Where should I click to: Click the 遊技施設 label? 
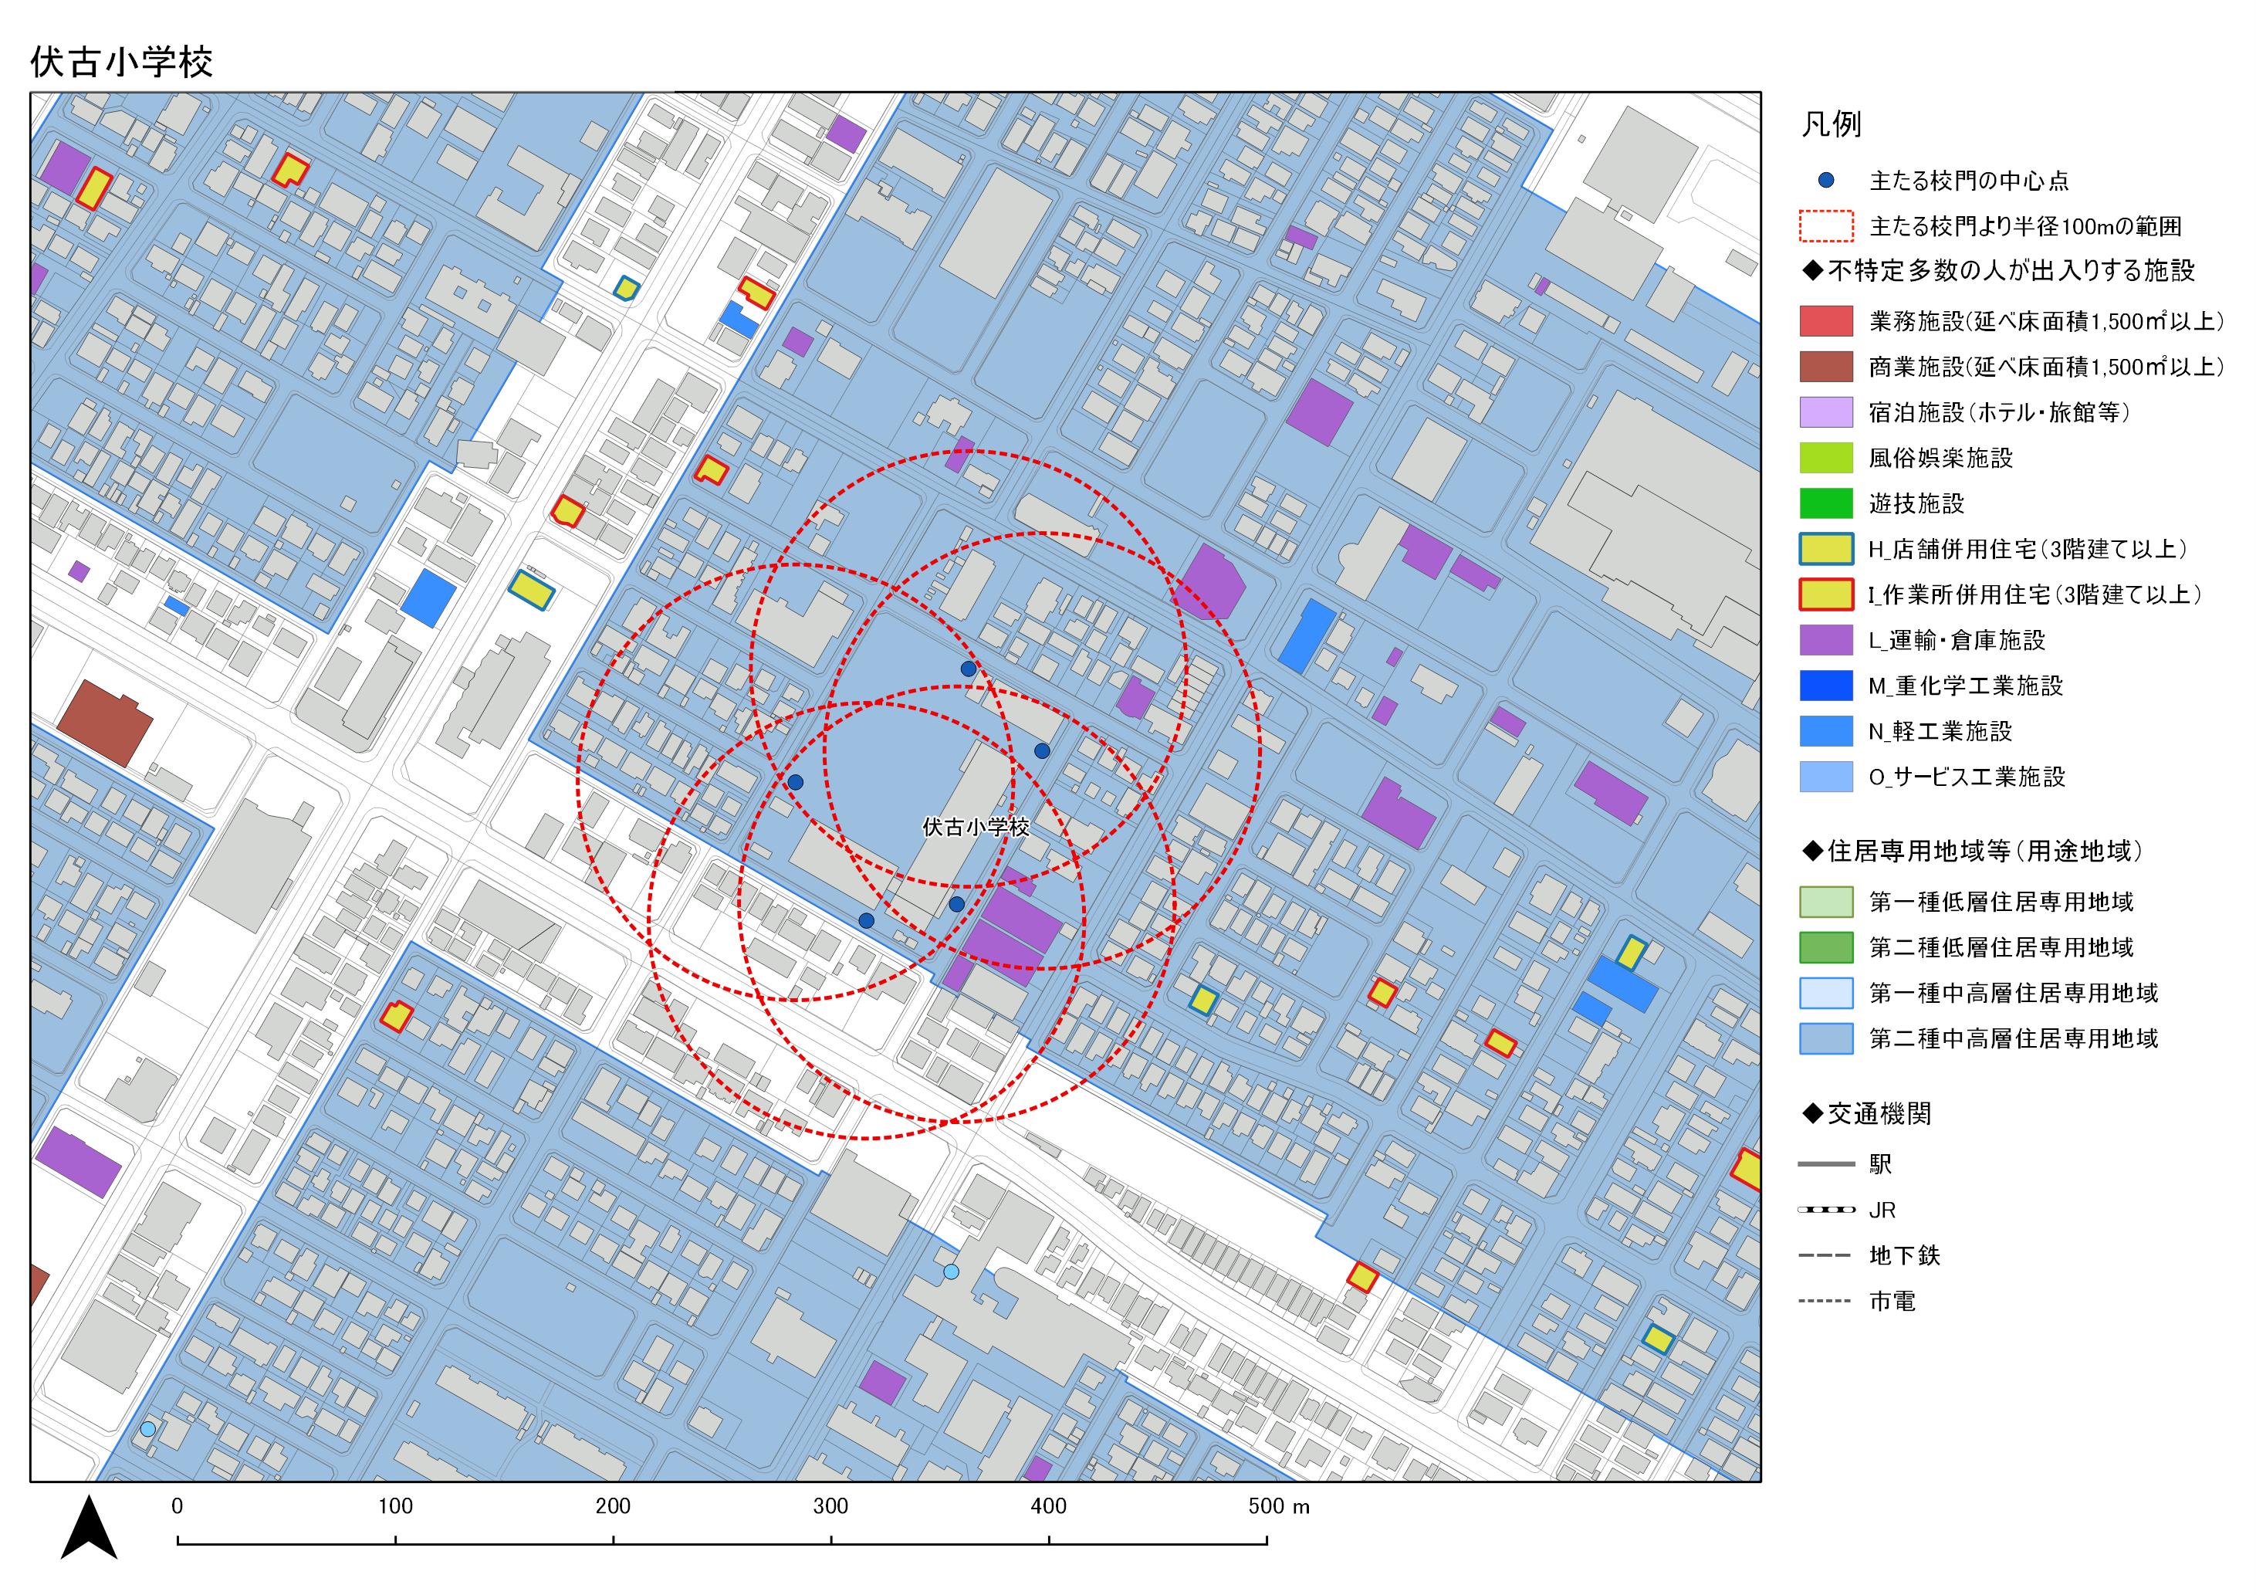(x=1917, y=503)
